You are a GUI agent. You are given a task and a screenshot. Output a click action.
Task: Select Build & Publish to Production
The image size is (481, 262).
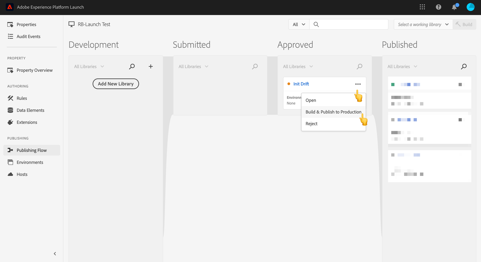[x=333, y=112]
